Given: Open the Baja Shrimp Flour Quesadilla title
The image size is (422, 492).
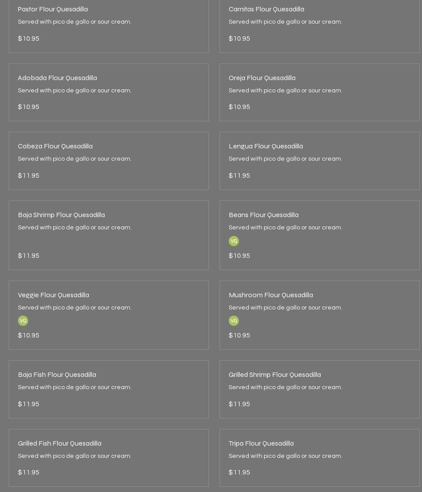Looking at the screenshot, I should (x=61, y=215).
